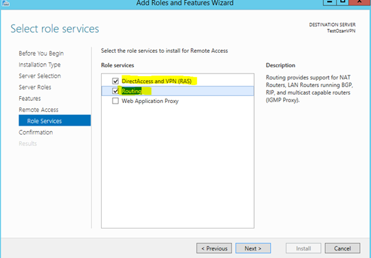The width and height of the screenshot is (371, 258).
Task: Minimize the Add Roles and Features Wizard window
Action: tap(330, 2)
